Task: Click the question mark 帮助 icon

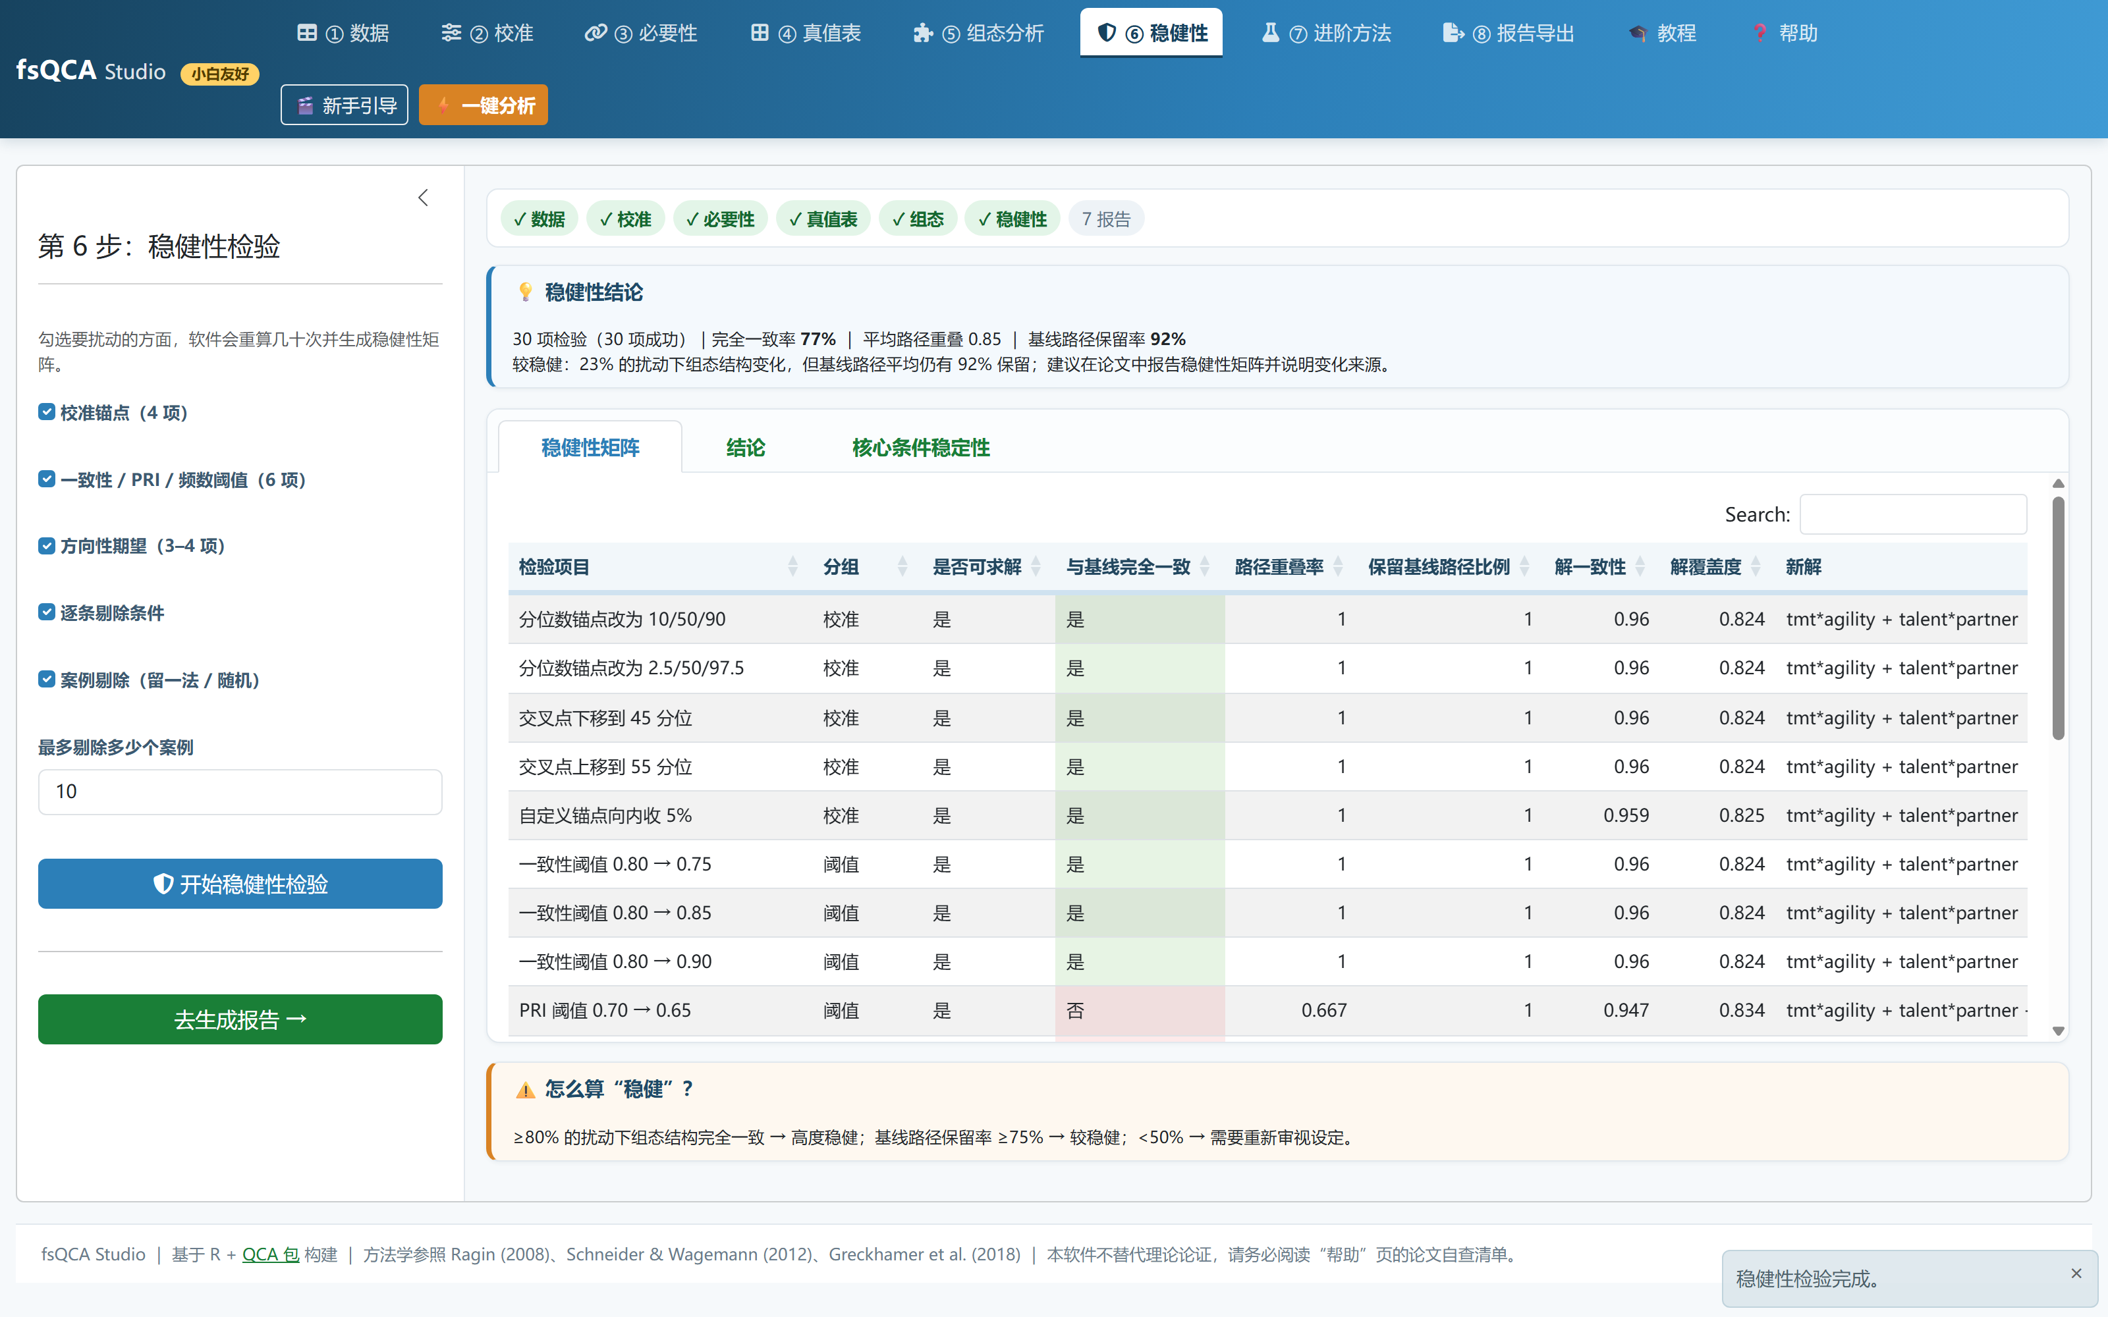Action: [x=1760, y=33]
